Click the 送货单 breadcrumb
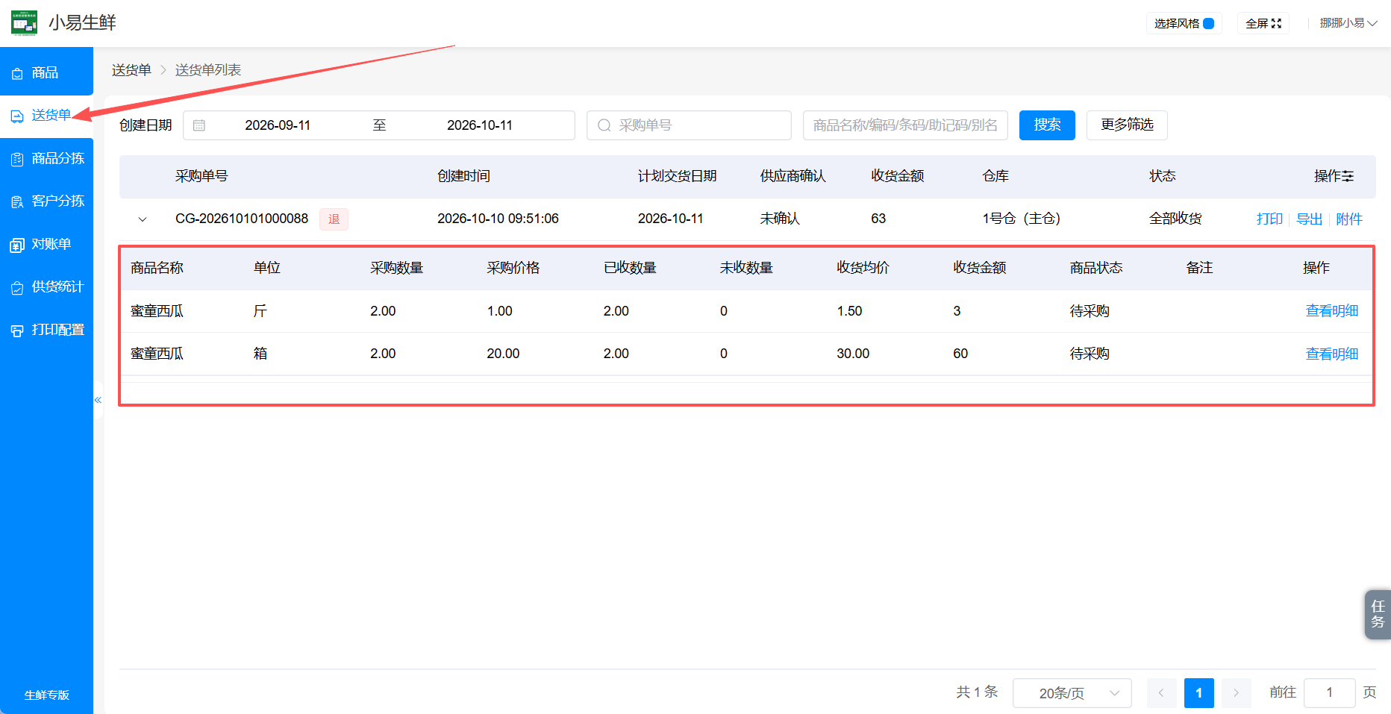The image size is (1391, 714). tap(131, 70)
